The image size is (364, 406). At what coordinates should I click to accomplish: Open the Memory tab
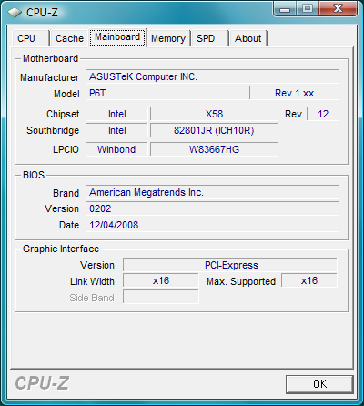point(168,38)
